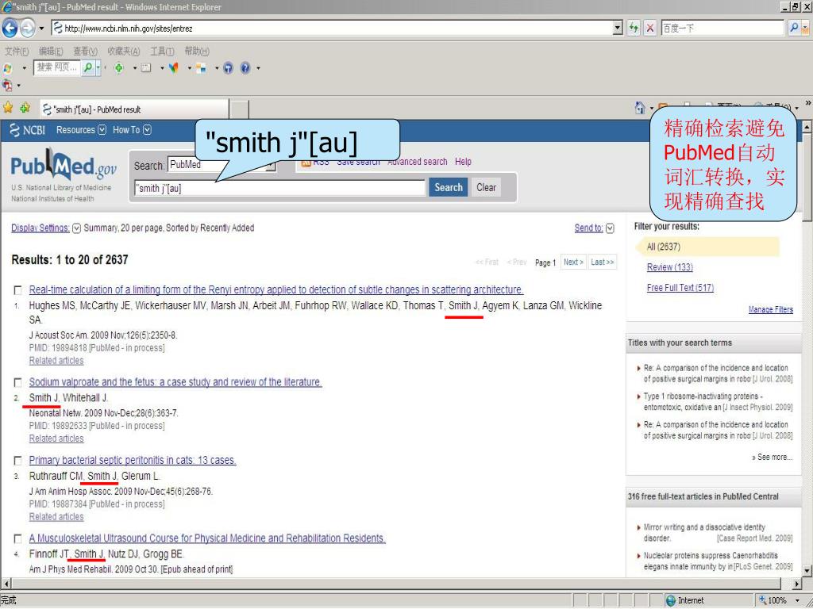Open the See more link under Titles
Screen dimensions: 813x609
tap(772, 458)
